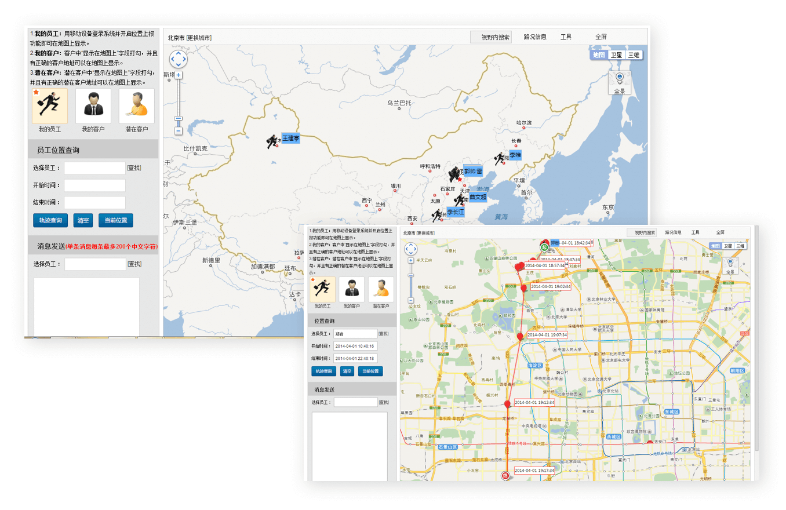Click 查找 link in back window 消息发送

[134, 264]
